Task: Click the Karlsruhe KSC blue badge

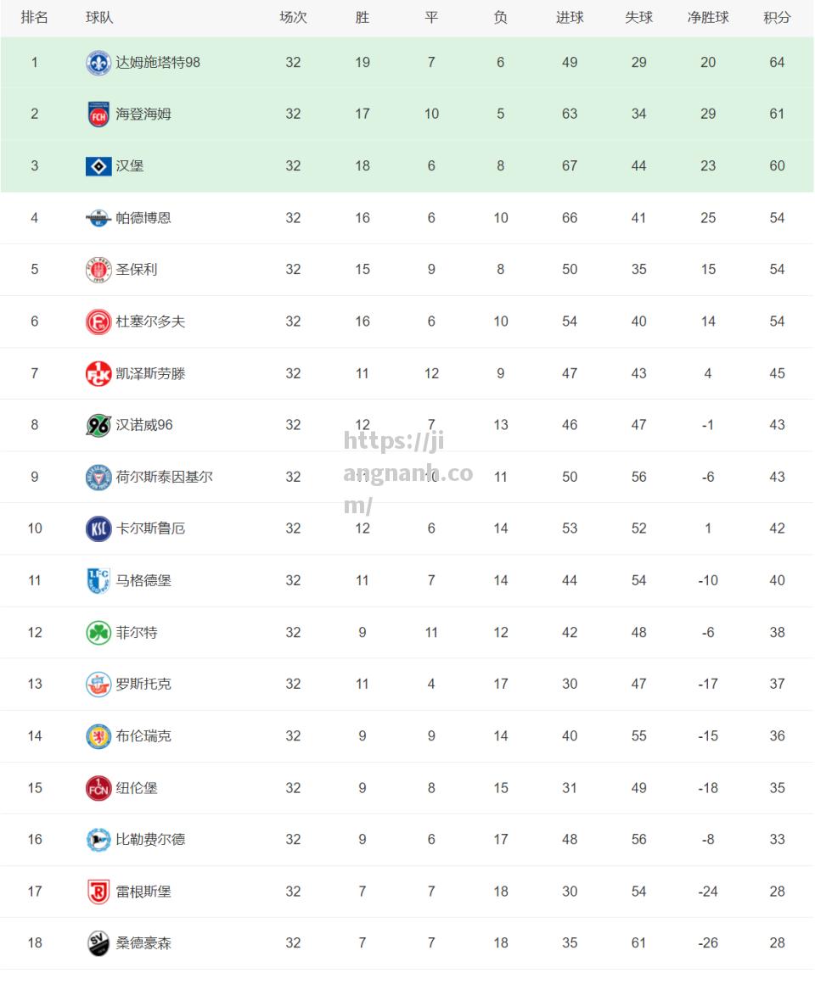Action: coord(98,529)
